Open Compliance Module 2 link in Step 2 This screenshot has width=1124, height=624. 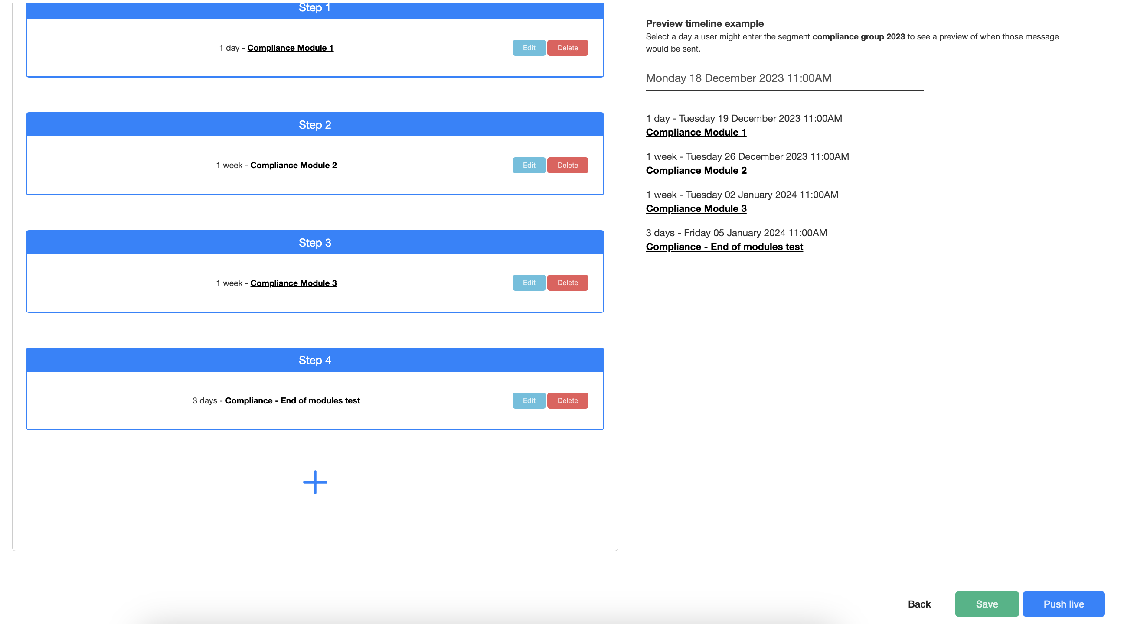pyautogui.click(x=293, y=165)
